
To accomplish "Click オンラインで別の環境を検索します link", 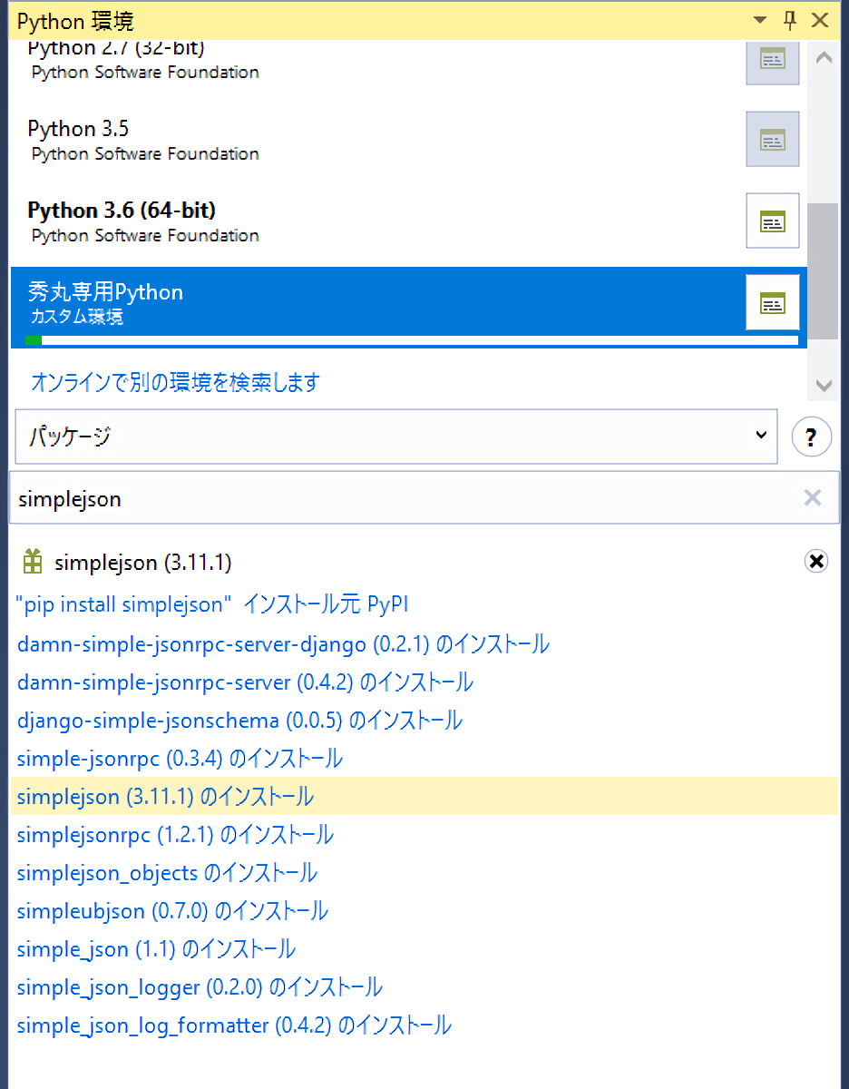I will (175, 383).
